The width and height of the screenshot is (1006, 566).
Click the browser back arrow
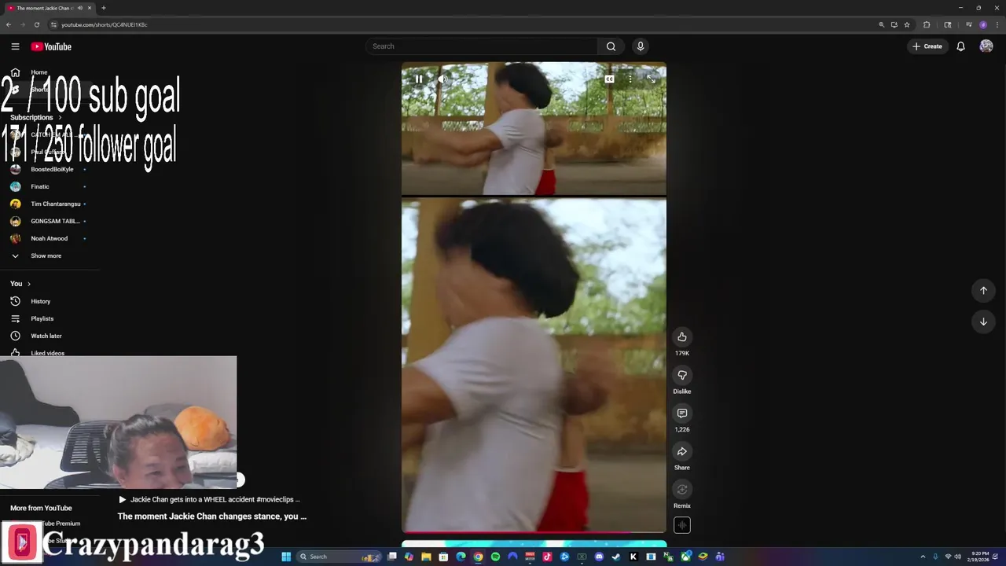tap(9, 24)
